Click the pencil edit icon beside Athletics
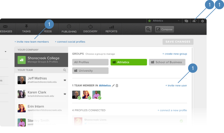The image size is (224, 133). [113, 85]
